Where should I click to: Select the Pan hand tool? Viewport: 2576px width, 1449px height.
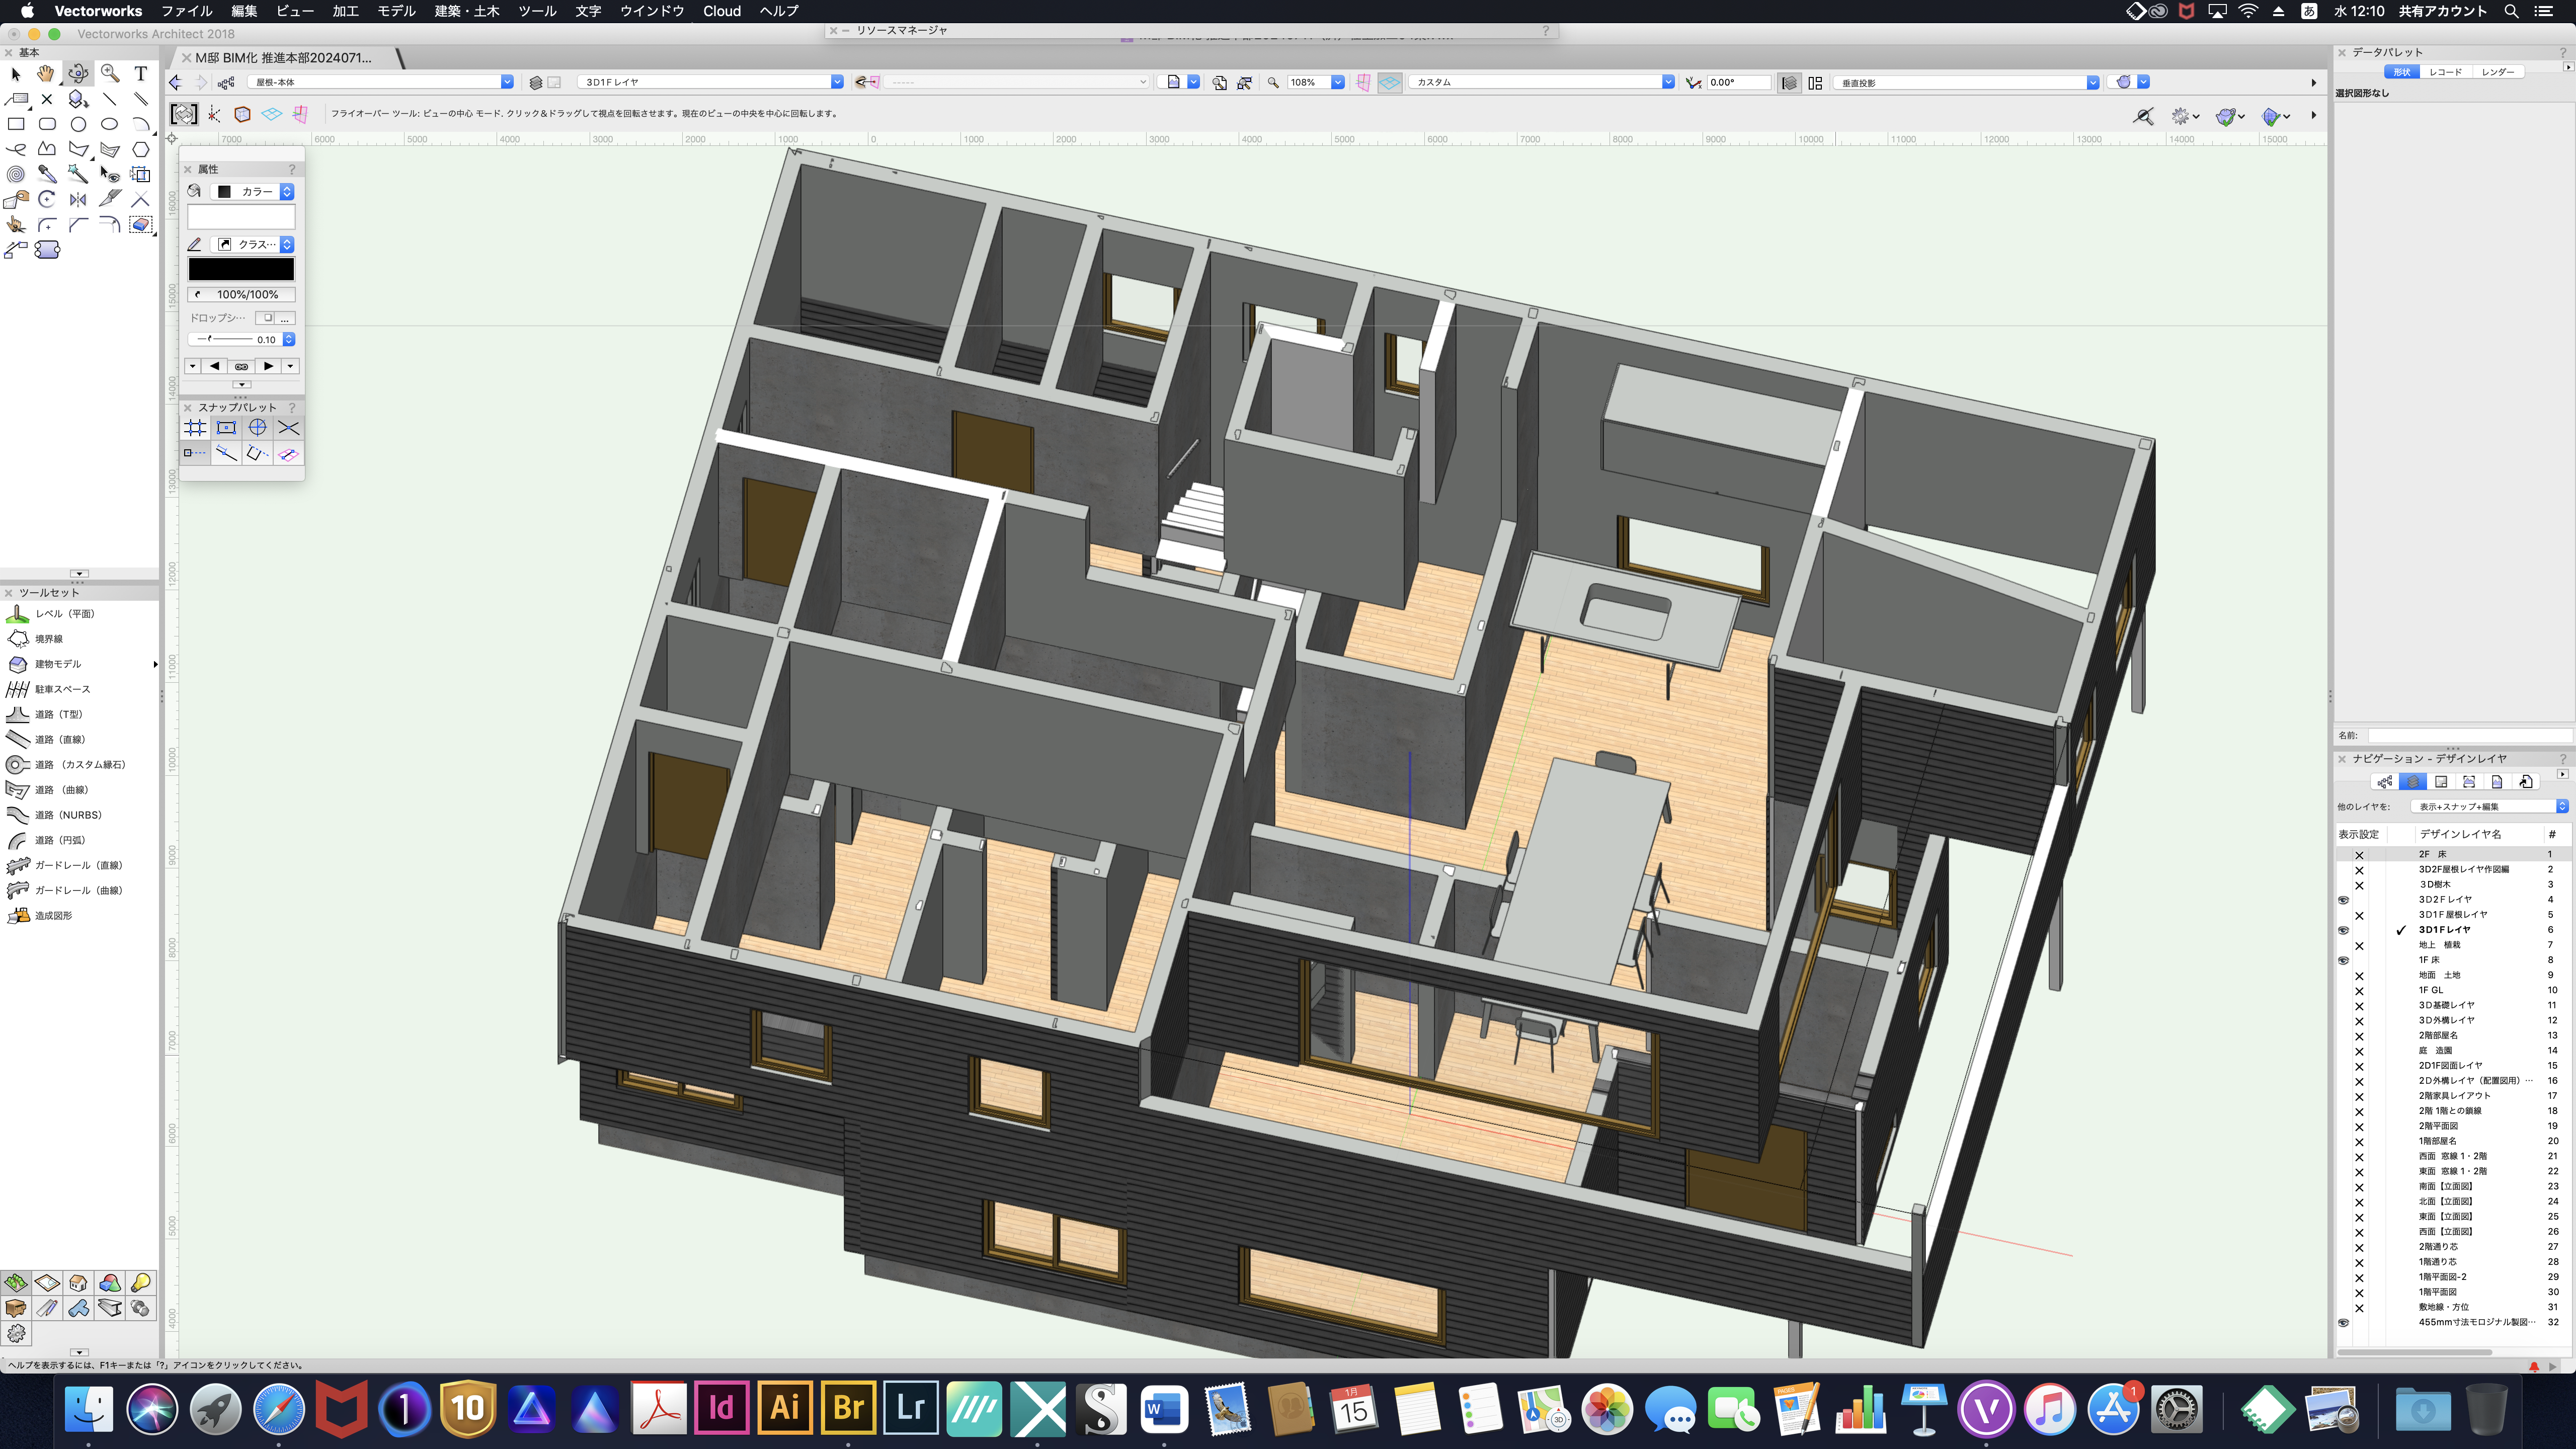pyautogui.click(x=46, y=73)
